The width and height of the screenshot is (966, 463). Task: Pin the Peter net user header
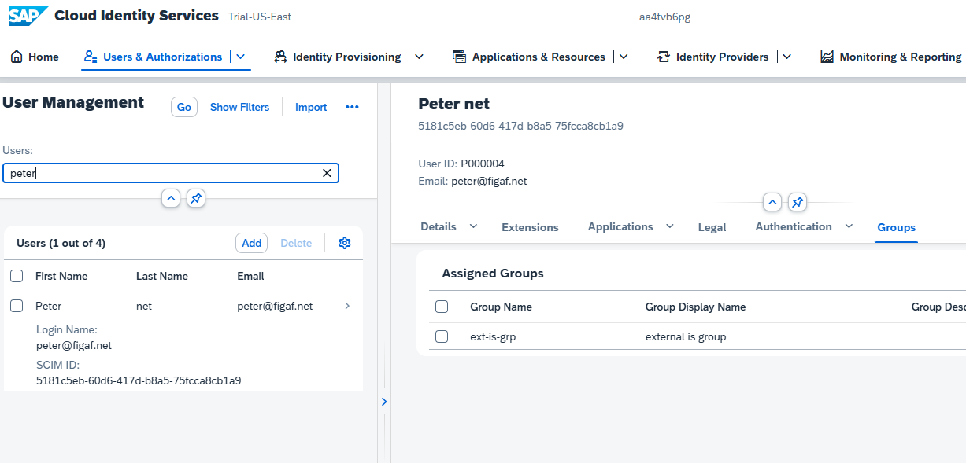pos(798,203)
